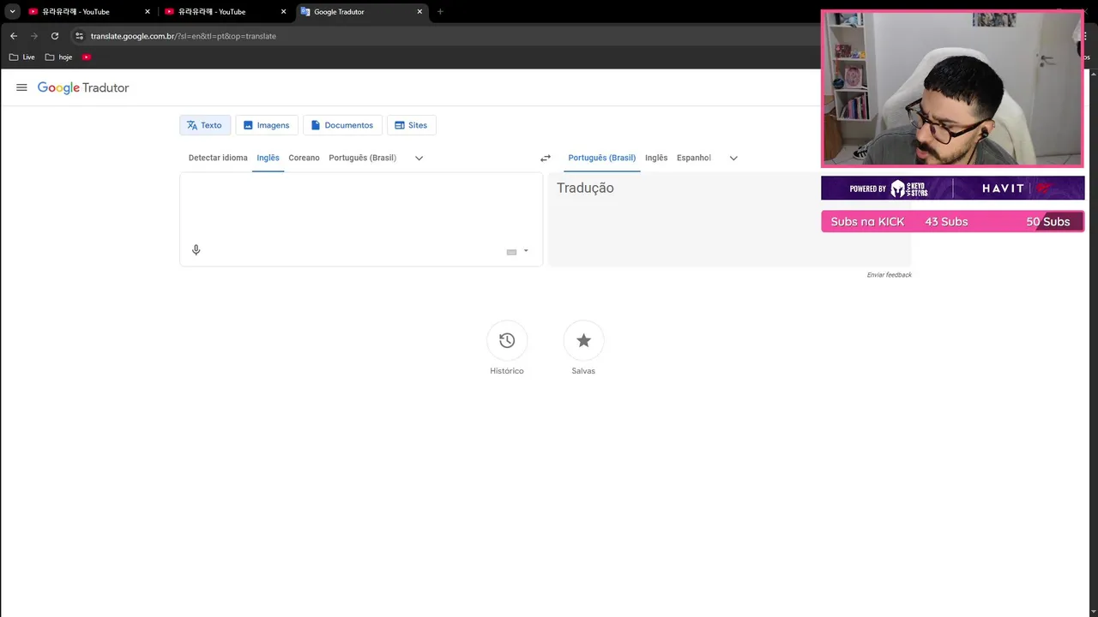Activate microphone voice input
This screenshot has height=617, width=1098.
click(x=196, y=250)
